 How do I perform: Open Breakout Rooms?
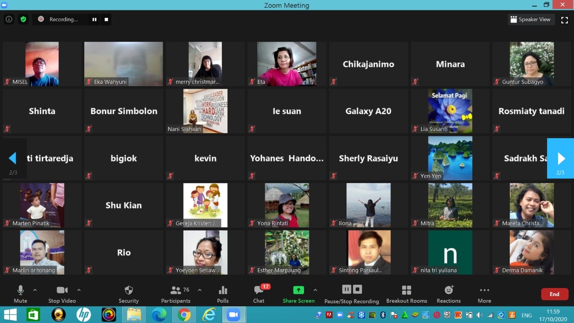406,294
